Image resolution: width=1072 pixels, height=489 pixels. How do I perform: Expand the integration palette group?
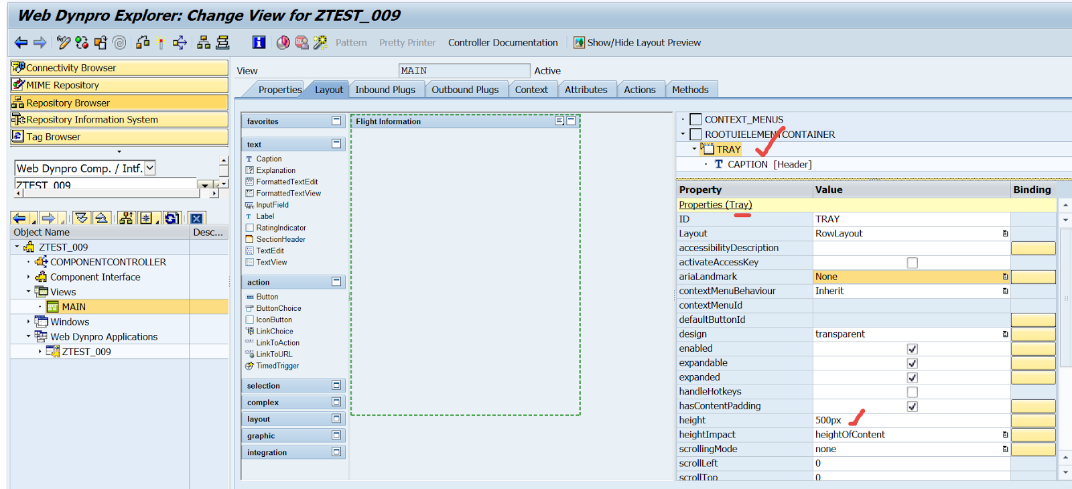point(336,452)
